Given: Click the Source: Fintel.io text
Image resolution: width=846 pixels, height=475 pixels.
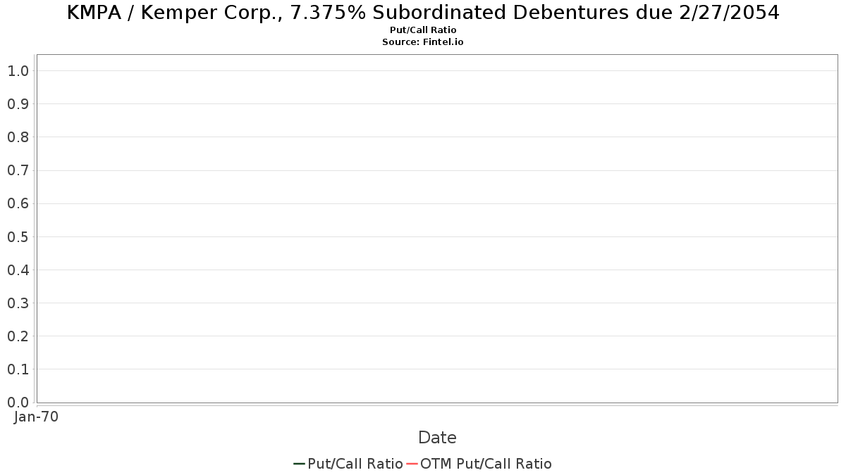Looking at the screenshot, I should click(x=423, y=42).
